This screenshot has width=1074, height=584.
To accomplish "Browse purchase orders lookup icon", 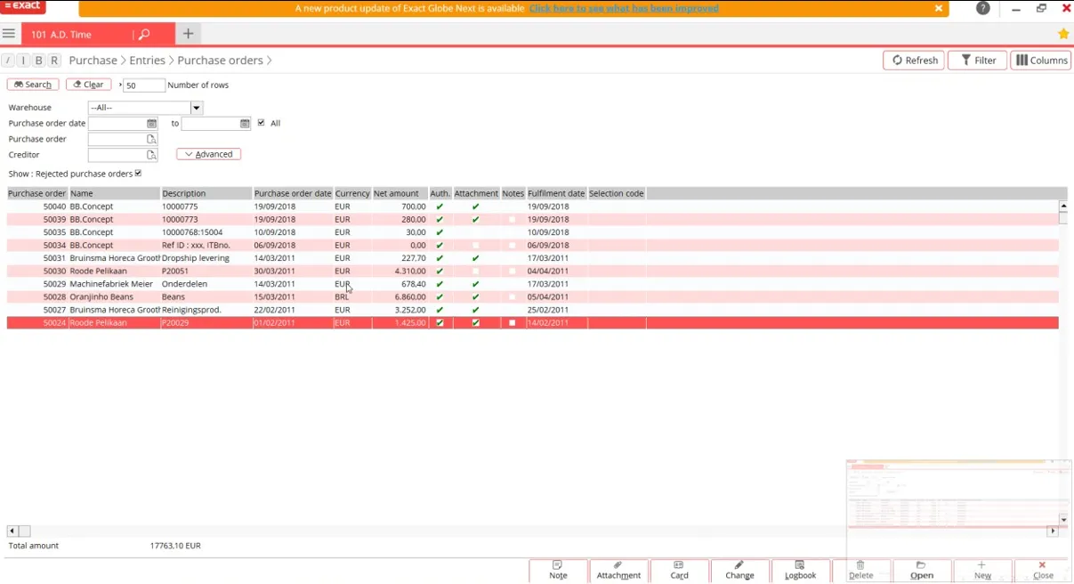I will (x=151, y=140).
